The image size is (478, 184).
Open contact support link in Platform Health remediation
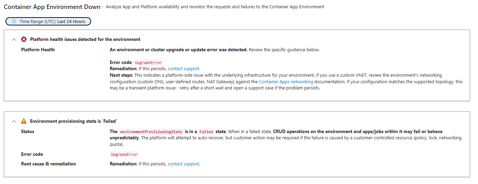click(184, 68)
